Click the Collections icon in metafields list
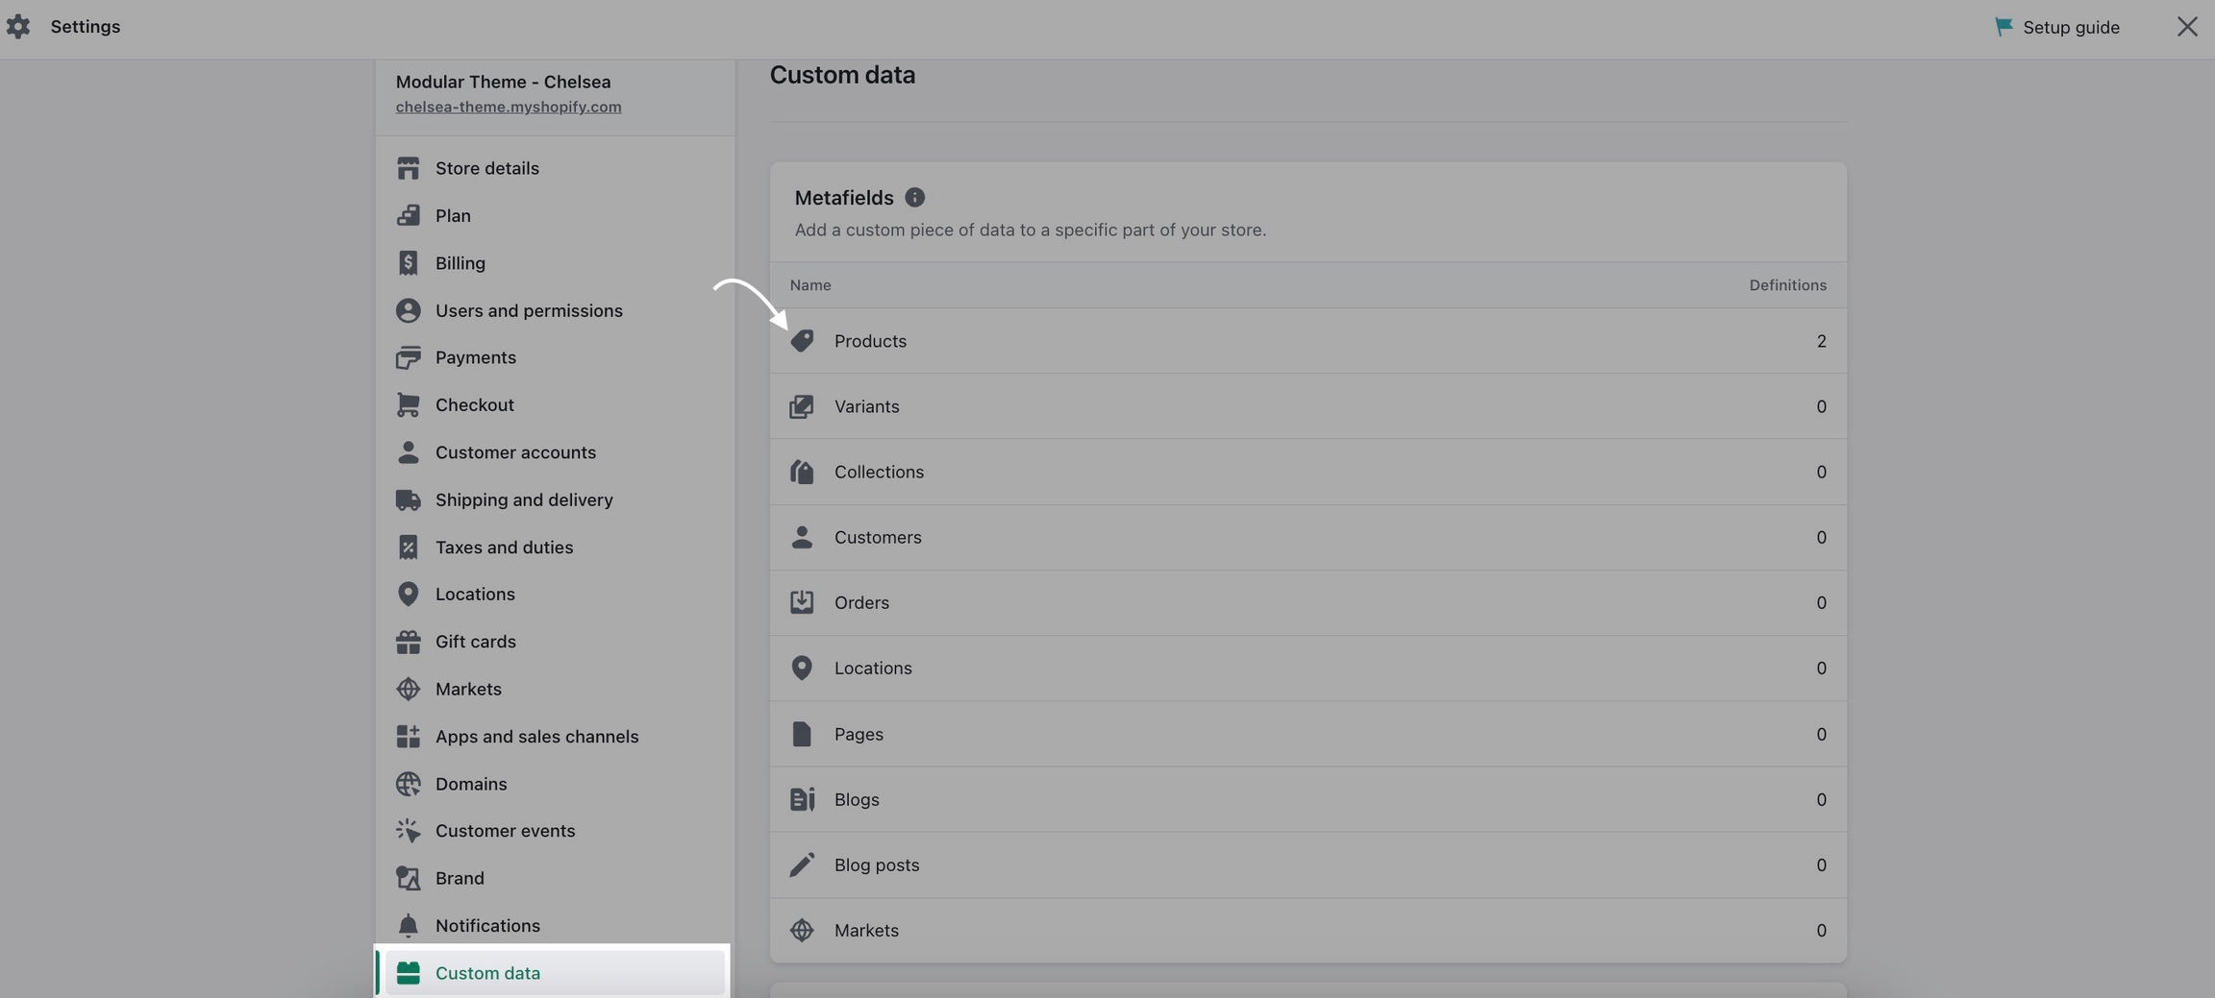Screen dimensions: 2215x998 (802, 472)
